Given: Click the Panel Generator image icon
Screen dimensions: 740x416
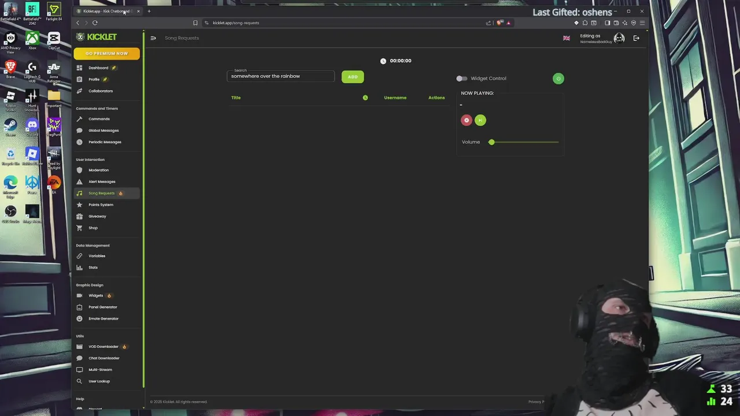Looking at the screenshot, I should pyautogui.click(x=80, y=307).
